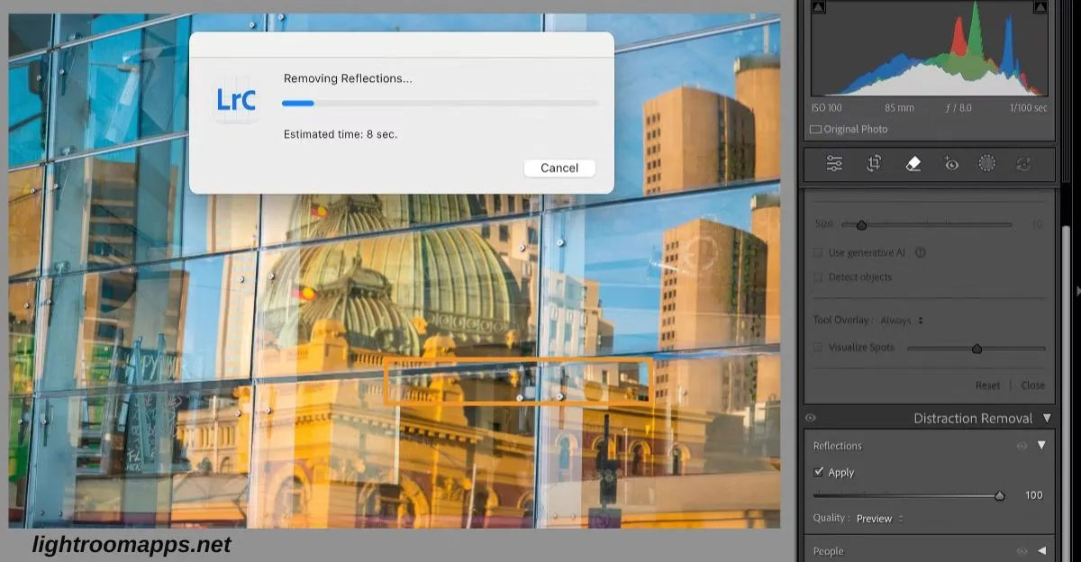1081x562 pixels.
Task: Check the Original Photo checkbox
Action: click(x=817, y=129)
